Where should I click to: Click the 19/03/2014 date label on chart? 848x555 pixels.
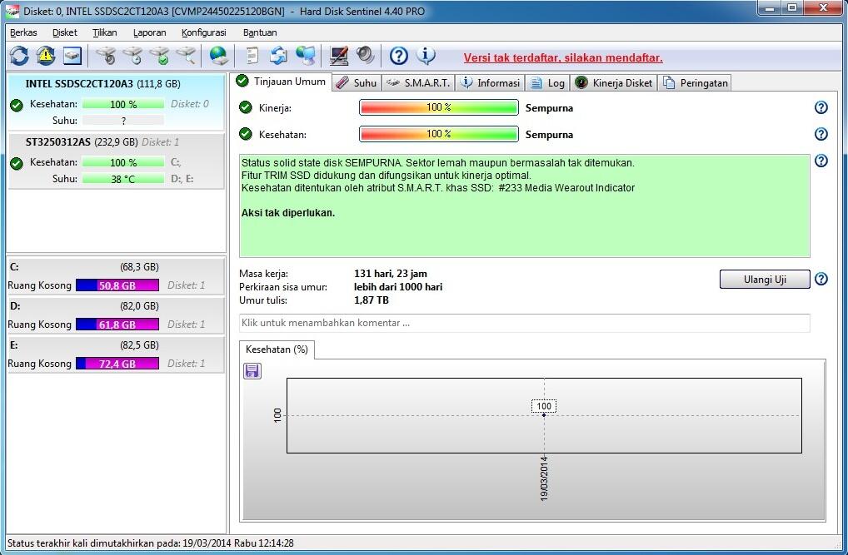coord(544,478)
